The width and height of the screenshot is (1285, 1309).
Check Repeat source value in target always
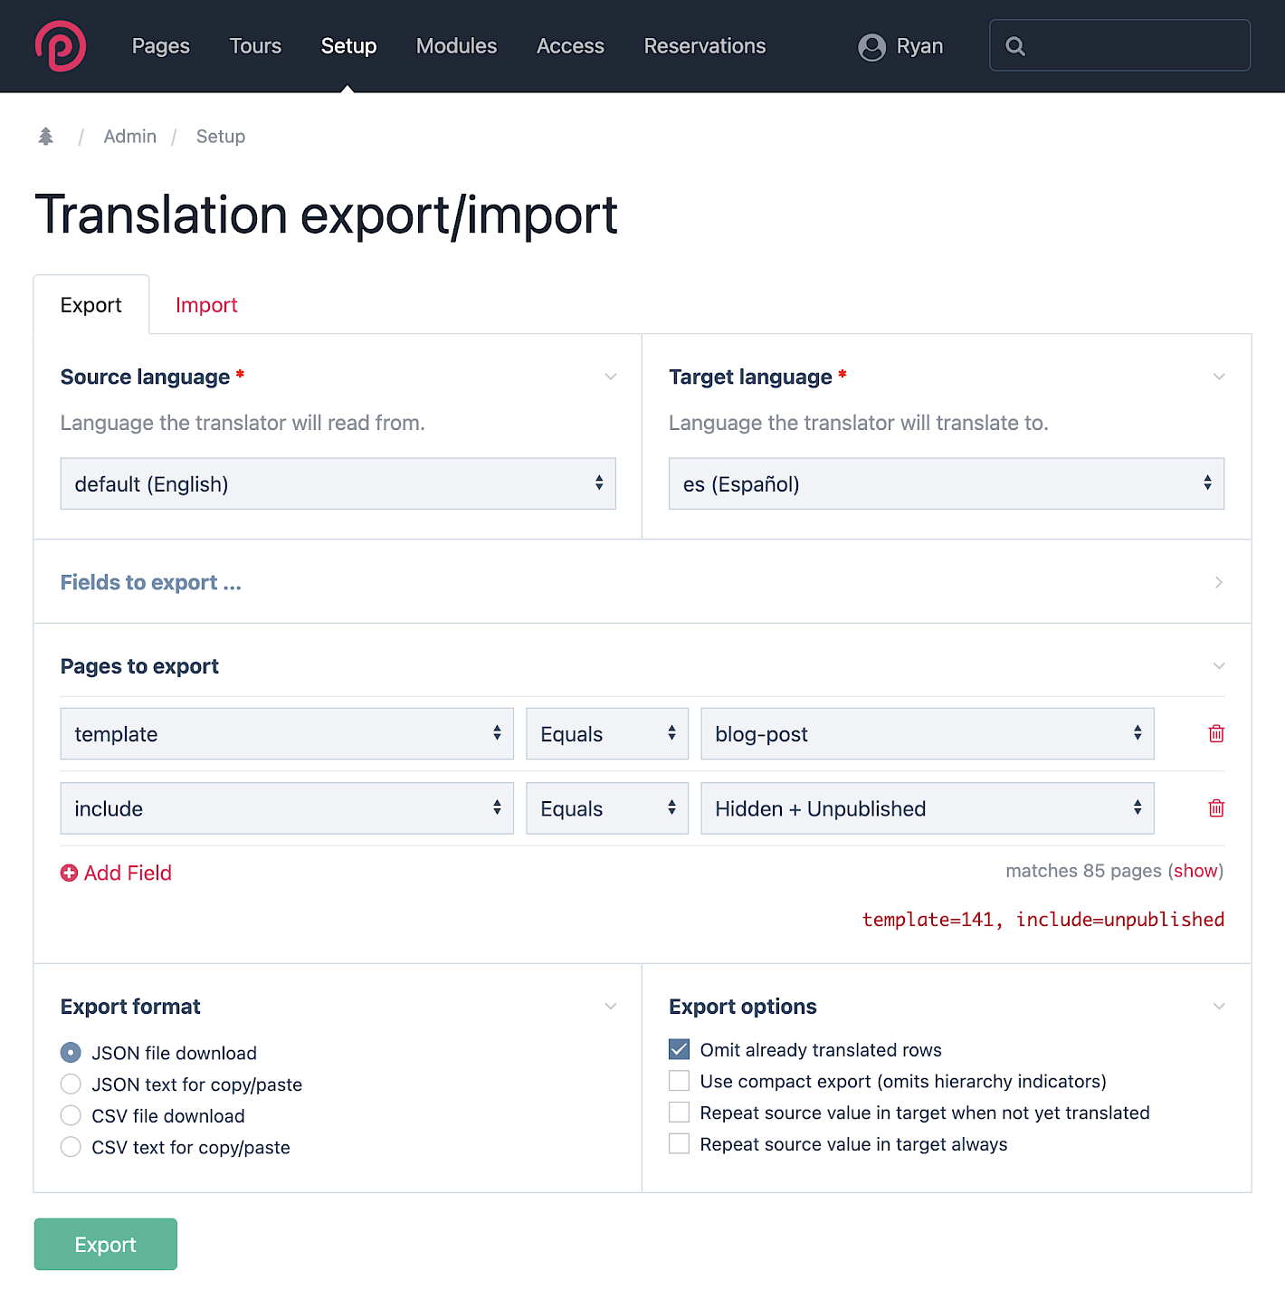coord(680,1144)
